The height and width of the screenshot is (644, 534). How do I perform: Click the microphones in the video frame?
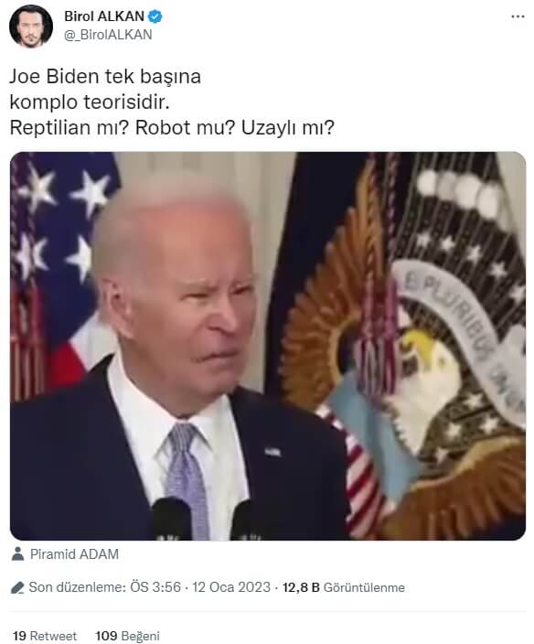pos(208,519)
